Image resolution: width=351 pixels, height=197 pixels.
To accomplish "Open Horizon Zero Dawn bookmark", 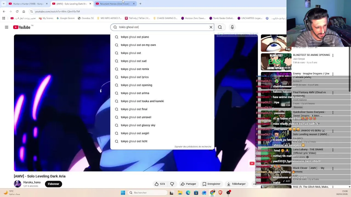I will coord(193,18).
